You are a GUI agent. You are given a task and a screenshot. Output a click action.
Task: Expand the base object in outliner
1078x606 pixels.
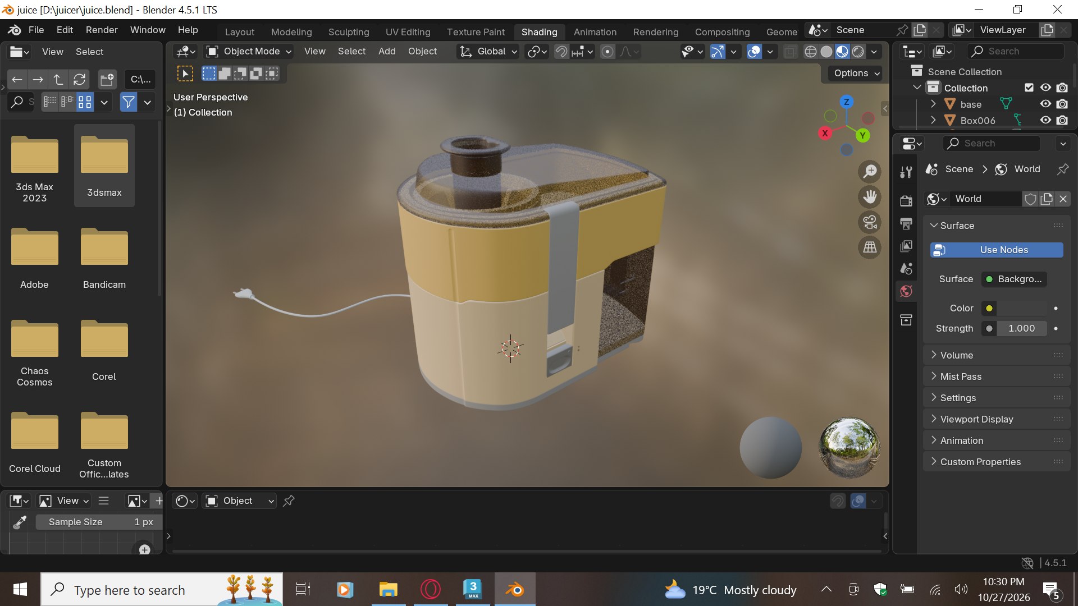[933, 104]
